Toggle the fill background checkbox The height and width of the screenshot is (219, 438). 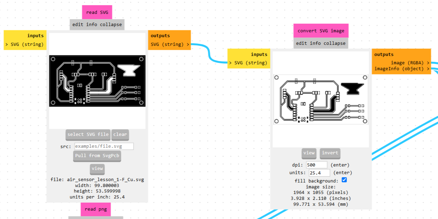[x=344, y=180]
